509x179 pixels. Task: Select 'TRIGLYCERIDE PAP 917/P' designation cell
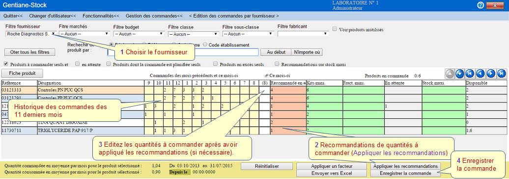[x=90, y=131]
